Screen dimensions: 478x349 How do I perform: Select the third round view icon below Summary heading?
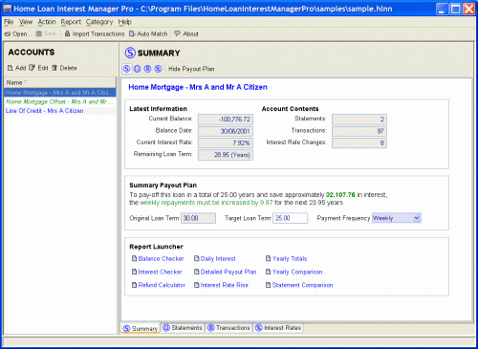tap(147, 69)
